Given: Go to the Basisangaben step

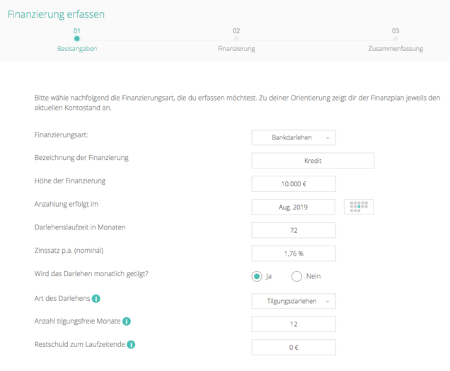Looking at the screenshot, I should [77, 49].
